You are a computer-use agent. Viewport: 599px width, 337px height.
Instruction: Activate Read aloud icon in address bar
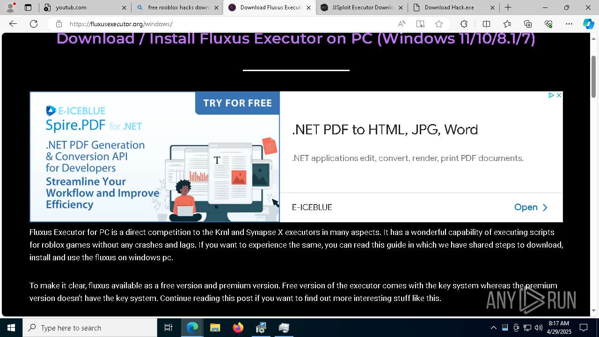(x=402, y=24)
